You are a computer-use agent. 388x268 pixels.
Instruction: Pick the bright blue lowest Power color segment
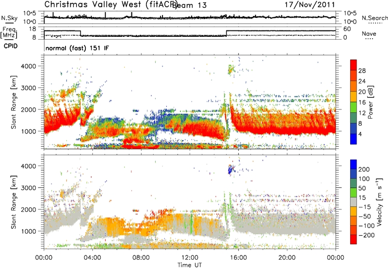pyautogui.click(x=354, y=139)
